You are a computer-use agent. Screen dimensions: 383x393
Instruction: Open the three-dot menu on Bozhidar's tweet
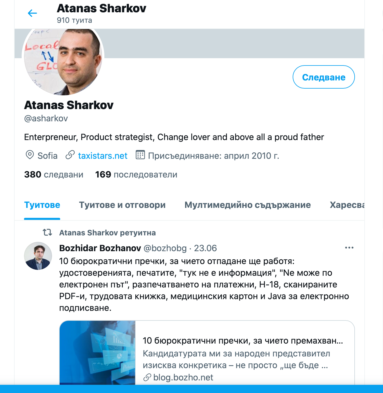tap(349, 248)
